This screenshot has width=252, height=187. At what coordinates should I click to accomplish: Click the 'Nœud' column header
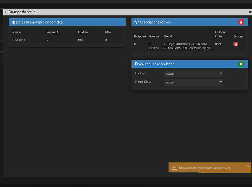pos(168,36)
